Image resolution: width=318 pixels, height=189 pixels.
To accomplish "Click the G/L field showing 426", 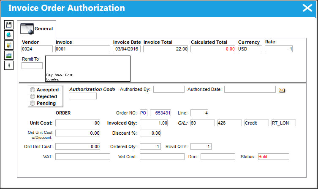I will pos(230,123).
